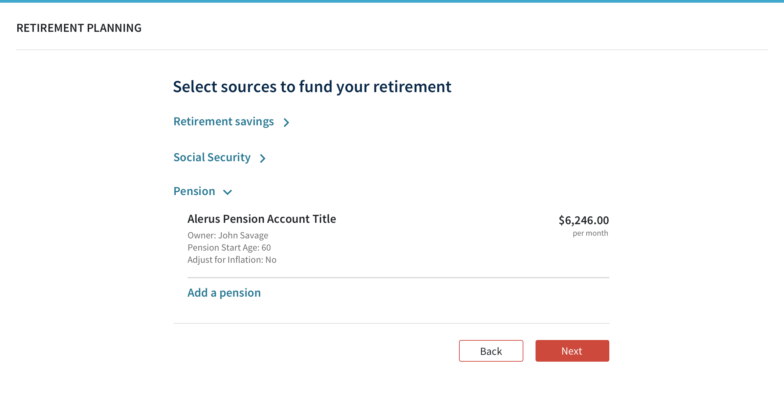Click the blue bar at top of page
Screen dimensions: 784x405
coord(392,1)
